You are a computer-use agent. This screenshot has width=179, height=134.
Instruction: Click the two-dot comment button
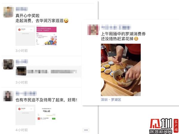coord(86,130)
